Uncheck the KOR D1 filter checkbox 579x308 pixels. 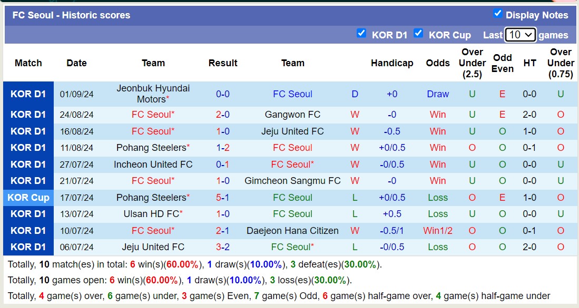click(362, 34)
